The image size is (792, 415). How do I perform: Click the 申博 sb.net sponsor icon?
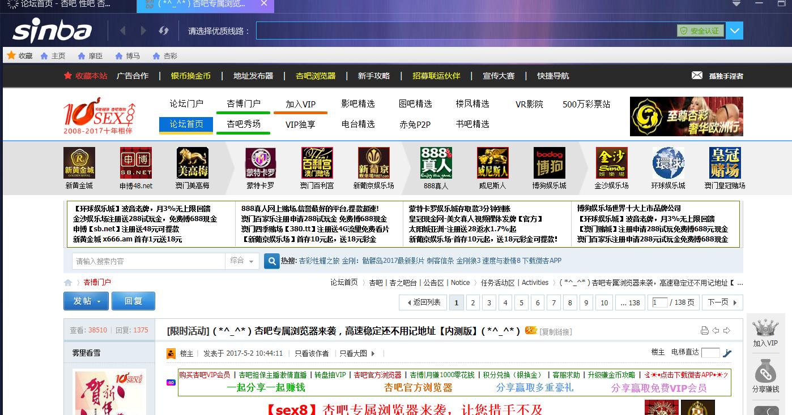coord(136,163)
